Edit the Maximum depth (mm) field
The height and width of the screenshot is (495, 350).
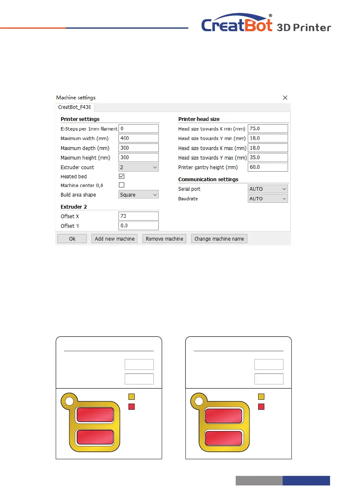(138, 148)
